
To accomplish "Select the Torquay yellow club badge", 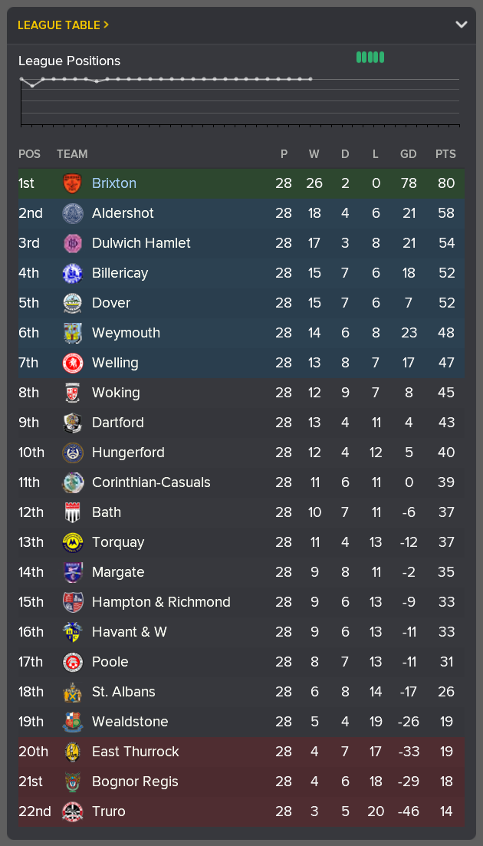I will (73, 542).
